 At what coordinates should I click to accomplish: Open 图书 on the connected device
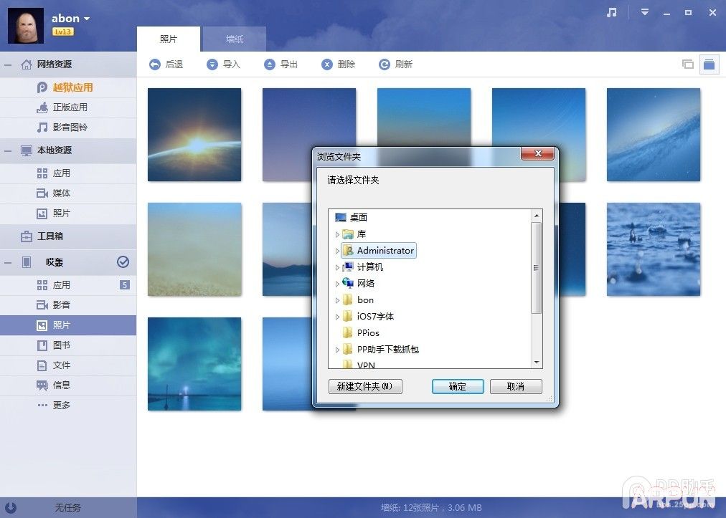63,345
